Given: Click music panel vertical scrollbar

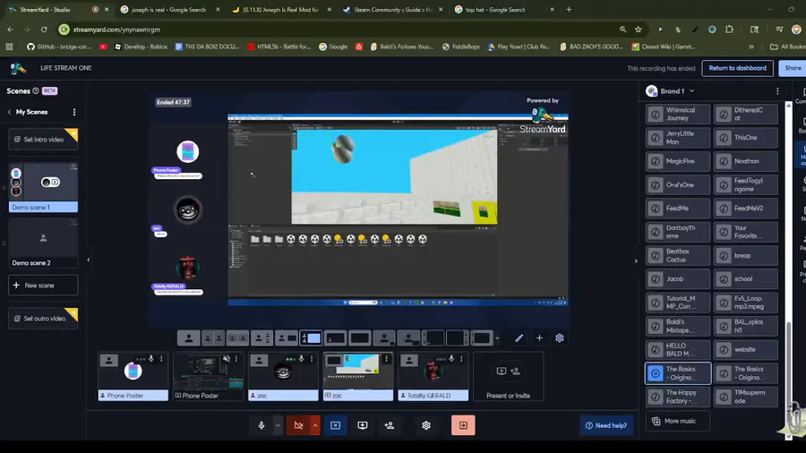Looking at the screenshot, I should [x=788, y=378].
